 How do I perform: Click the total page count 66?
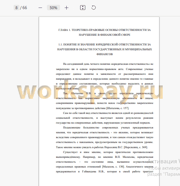[25, 8]
